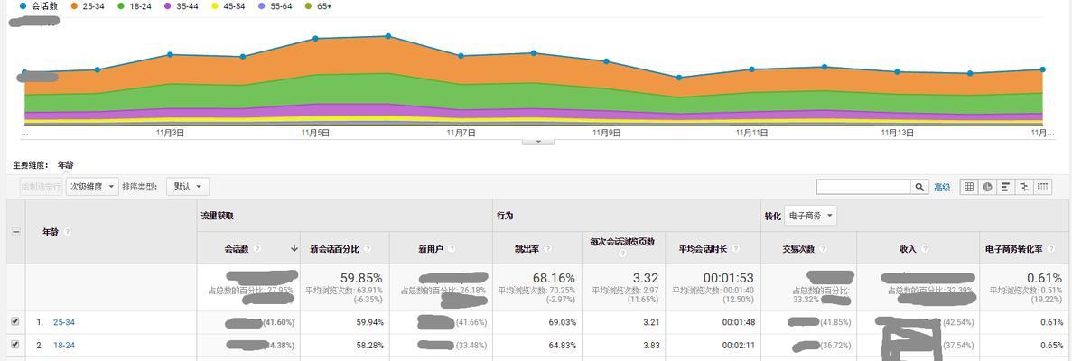Click the 65+ olive legend dot
Viewport: 1072px width, 361px height.
309,6
